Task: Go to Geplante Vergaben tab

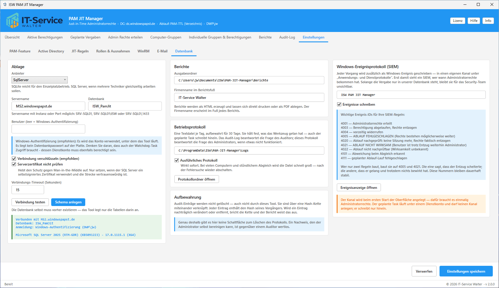Action: pos(85,37)
